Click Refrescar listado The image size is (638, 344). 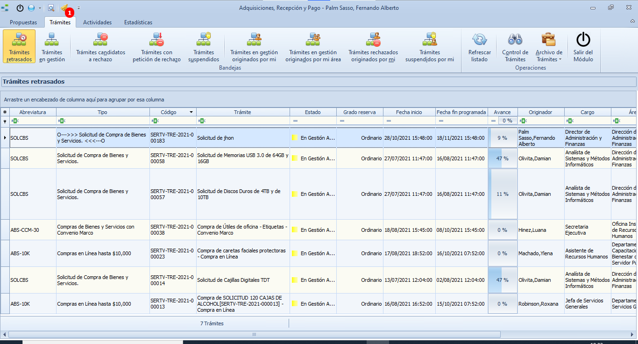[x=480, y=46]
